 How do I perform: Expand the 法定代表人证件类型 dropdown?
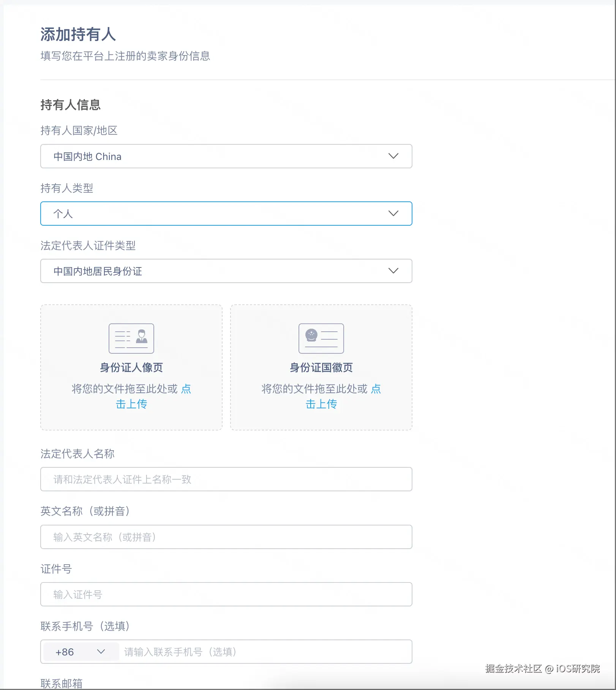point(226,271)
